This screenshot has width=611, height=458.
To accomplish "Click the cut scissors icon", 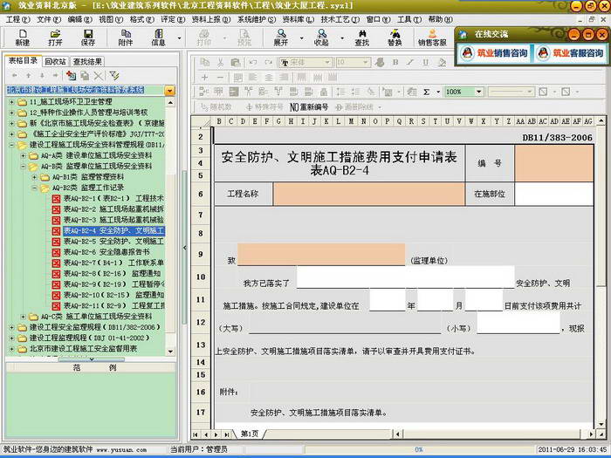I will [220, 62].
